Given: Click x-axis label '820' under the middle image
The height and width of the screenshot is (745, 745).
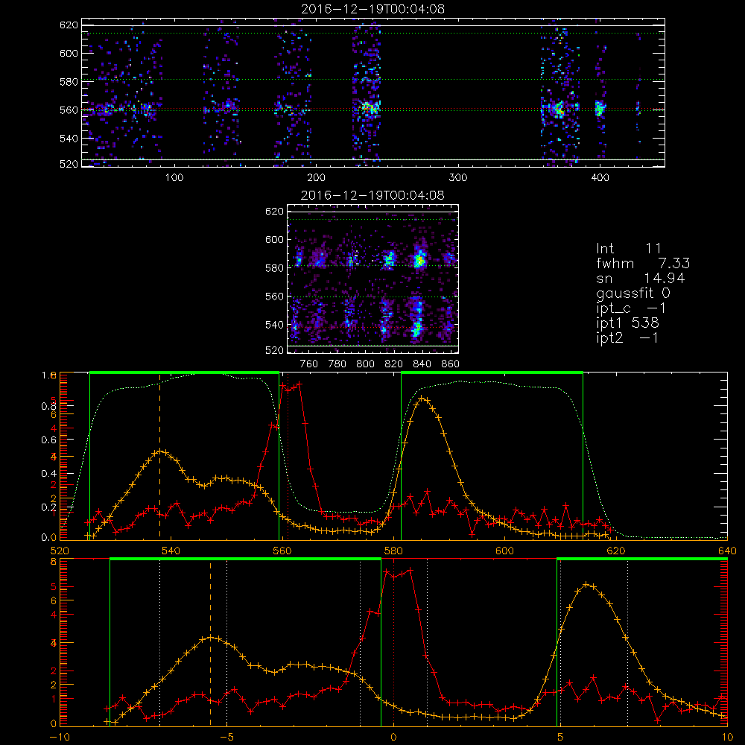Looking at the screenshot, I should [393, 364].
